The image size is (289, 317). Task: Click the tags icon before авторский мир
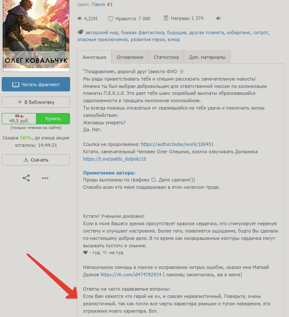click(x=80, y=32)
